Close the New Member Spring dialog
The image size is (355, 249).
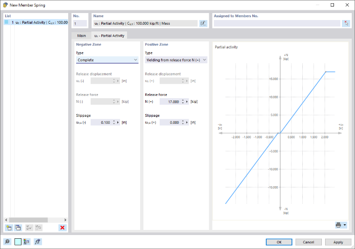(347, 5)
